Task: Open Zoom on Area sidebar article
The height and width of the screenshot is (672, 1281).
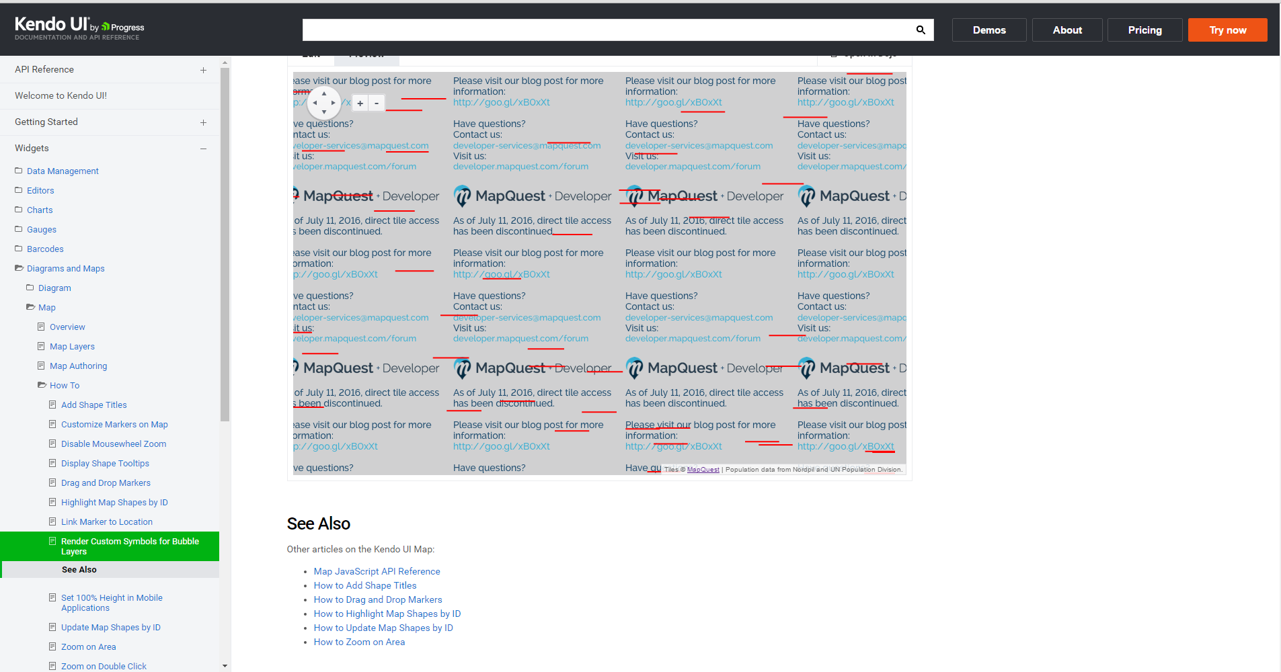Action: 88,646
